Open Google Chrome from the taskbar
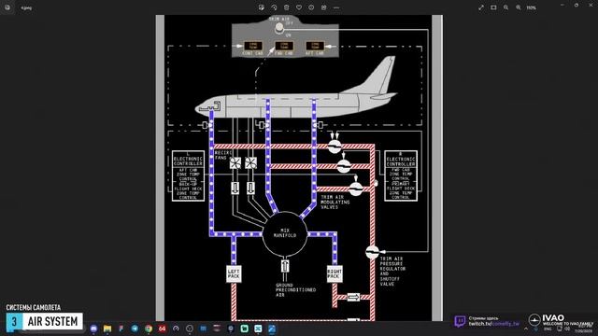Viewport: 598px width, 336px height. point(149,329)
